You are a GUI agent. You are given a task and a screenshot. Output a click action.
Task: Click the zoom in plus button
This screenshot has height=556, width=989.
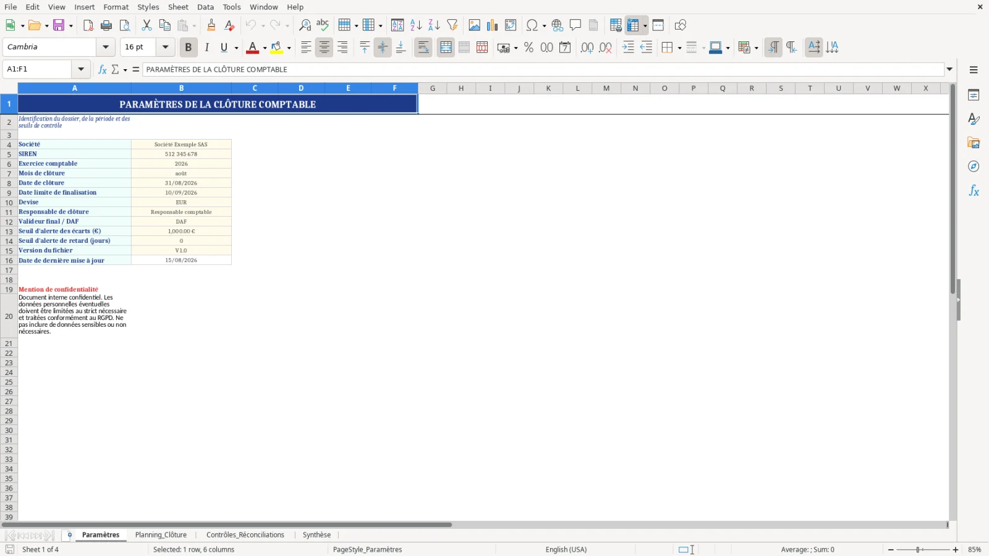(x=956, y=550)
